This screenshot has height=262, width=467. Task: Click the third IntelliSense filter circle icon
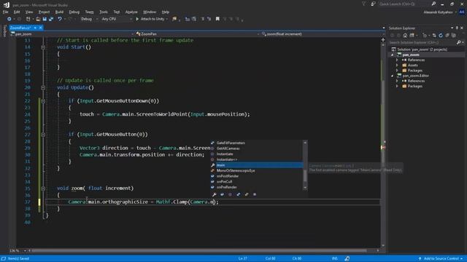coord(231,194)
